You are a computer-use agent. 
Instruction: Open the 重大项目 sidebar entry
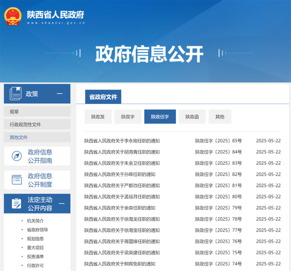pos(35,248)
